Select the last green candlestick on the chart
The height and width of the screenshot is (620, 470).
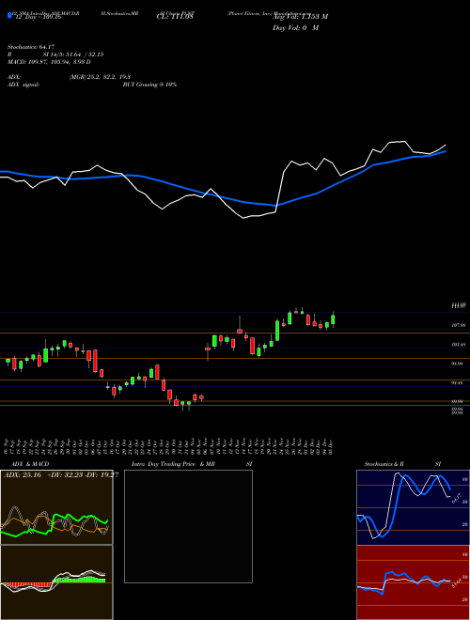tap(333, 319)
